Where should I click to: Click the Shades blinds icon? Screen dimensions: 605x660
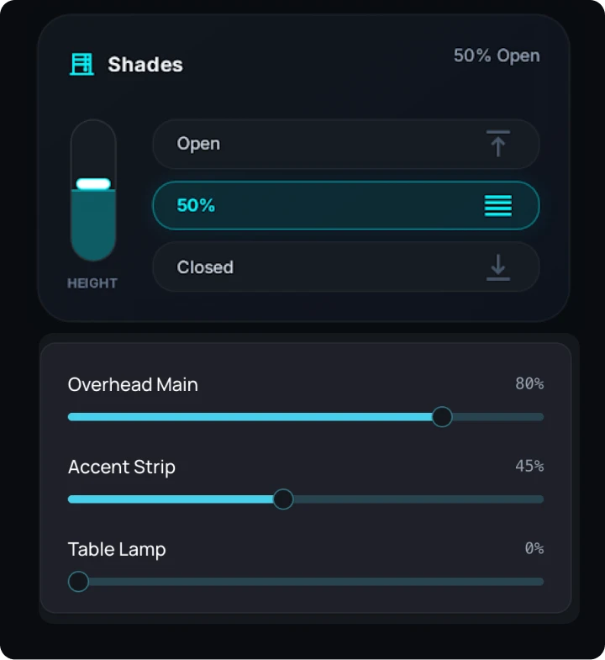[82, 65]
